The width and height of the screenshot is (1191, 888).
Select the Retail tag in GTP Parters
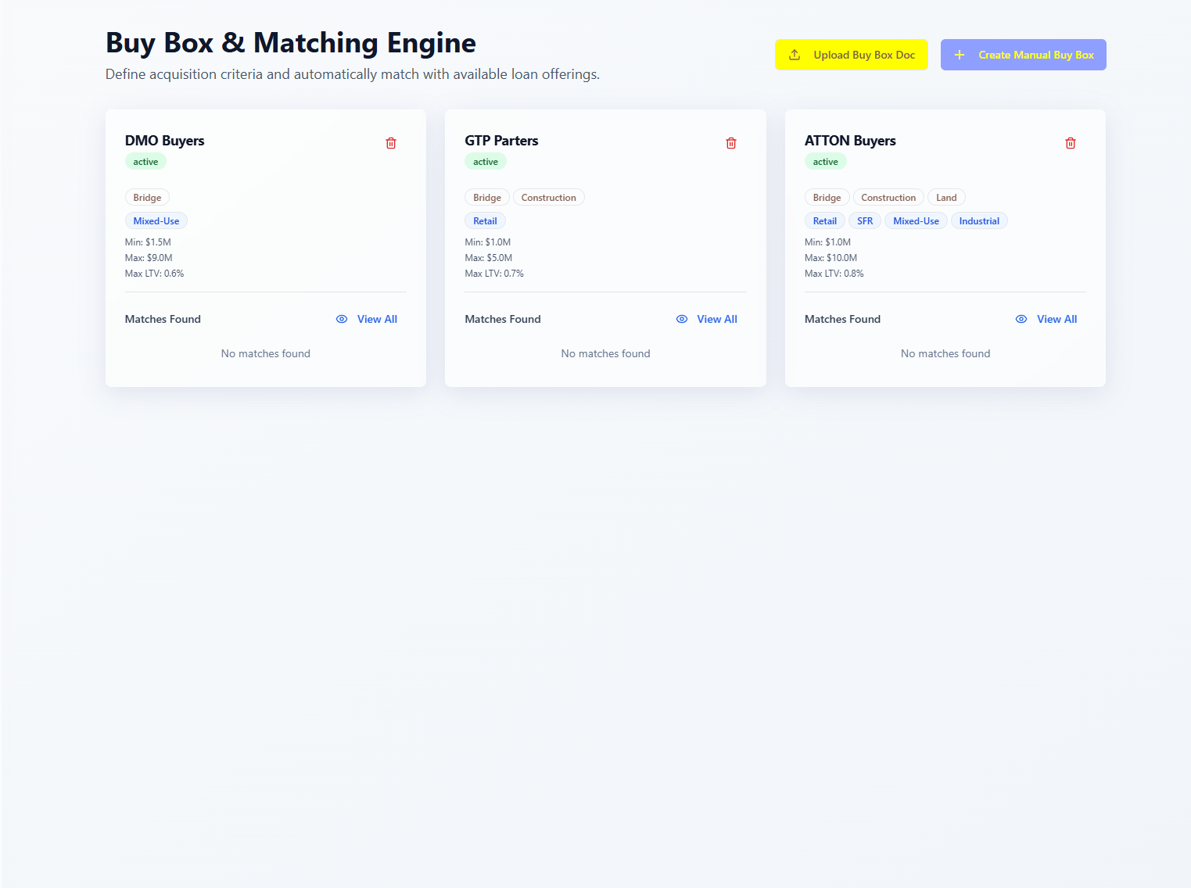(485, 221)
